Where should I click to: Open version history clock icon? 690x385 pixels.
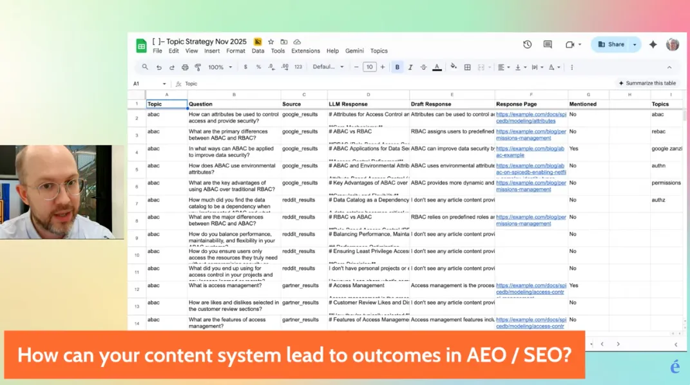[x=527, y=44]
